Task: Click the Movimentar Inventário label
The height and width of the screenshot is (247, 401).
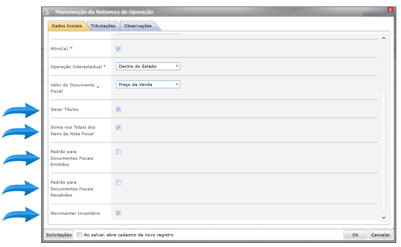Action: (x=75, y=213)
